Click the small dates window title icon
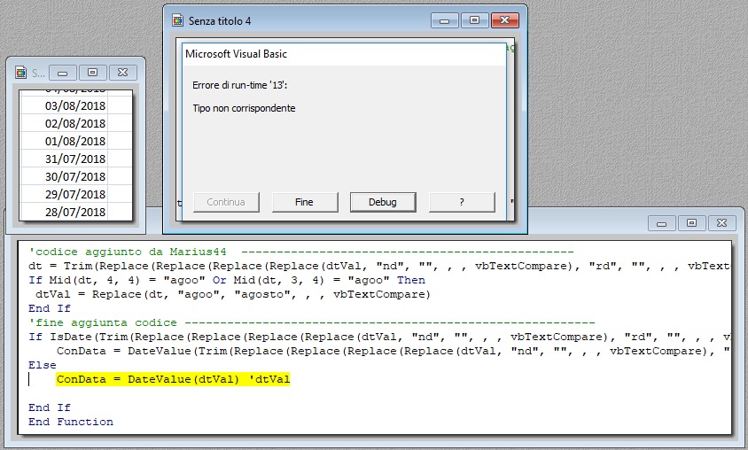 [x=20, y=73]
